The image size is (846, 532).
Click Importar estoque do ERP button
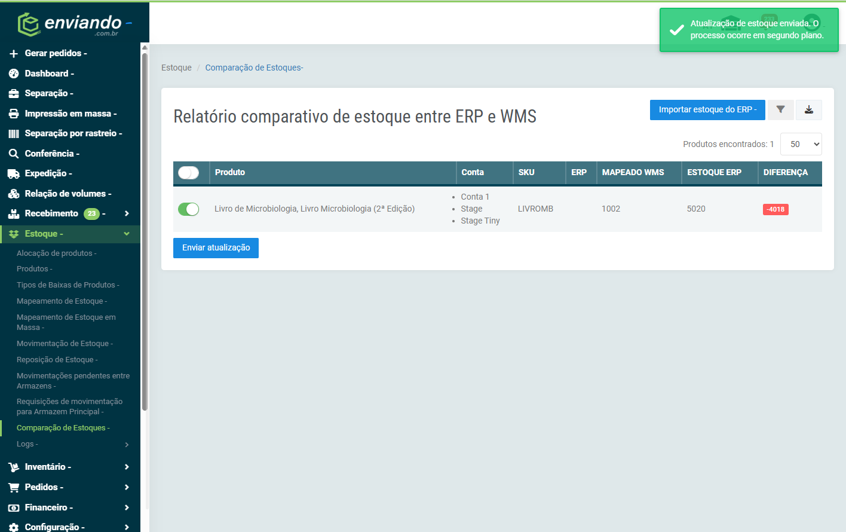(707, 110)
